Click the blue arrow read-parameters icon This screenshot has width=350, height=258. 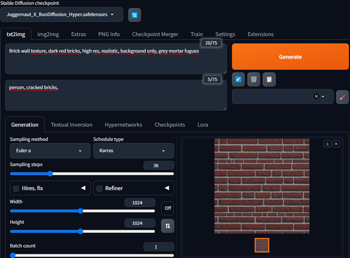238,79
